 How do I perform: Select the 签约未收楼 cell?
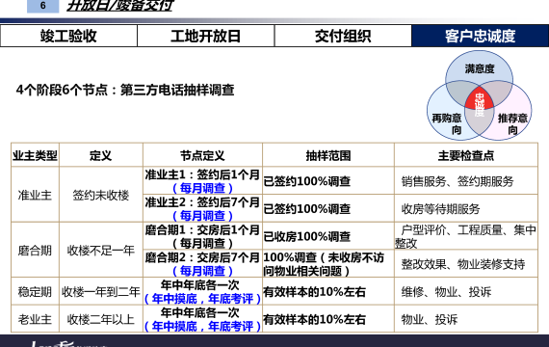click(x=101, y=195)
